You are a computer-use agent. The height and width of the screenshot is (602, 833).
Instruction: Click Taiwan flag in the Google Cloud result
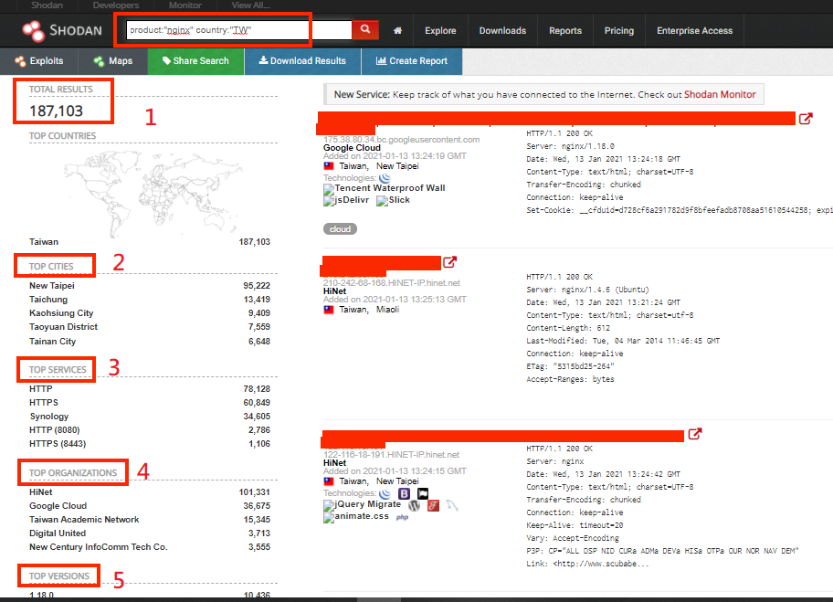tap(329, 166)
